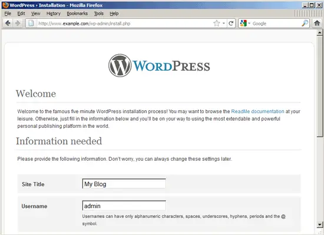The width and height of the screenshot is (324, 235).
Task: Click the scrollbar down arrow
Action: coord(320,224)
